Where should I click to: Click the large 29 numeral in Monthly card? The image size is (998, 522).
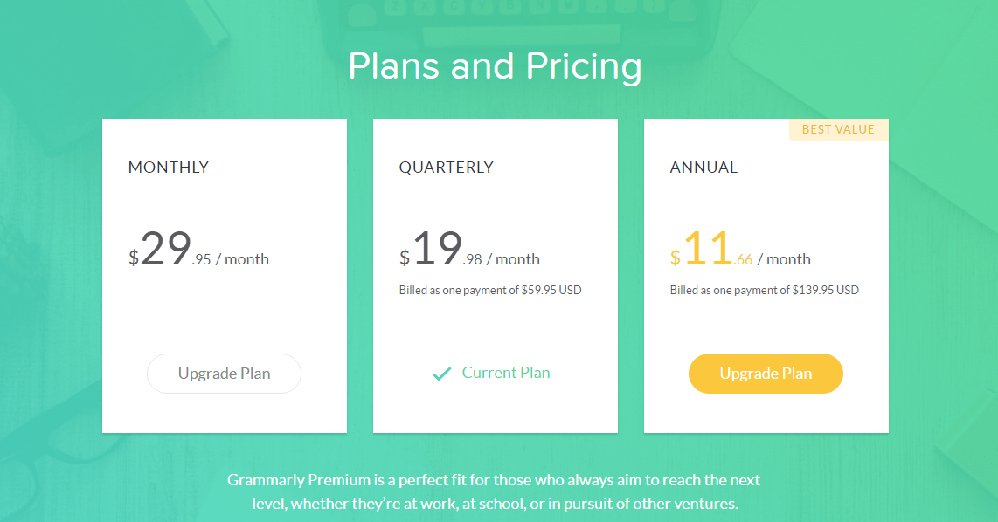[x=165, y=248]
